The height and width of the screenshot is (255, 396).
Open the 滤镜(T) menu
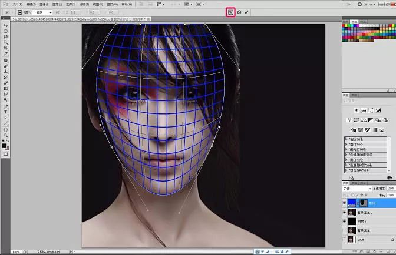(84, 4)
